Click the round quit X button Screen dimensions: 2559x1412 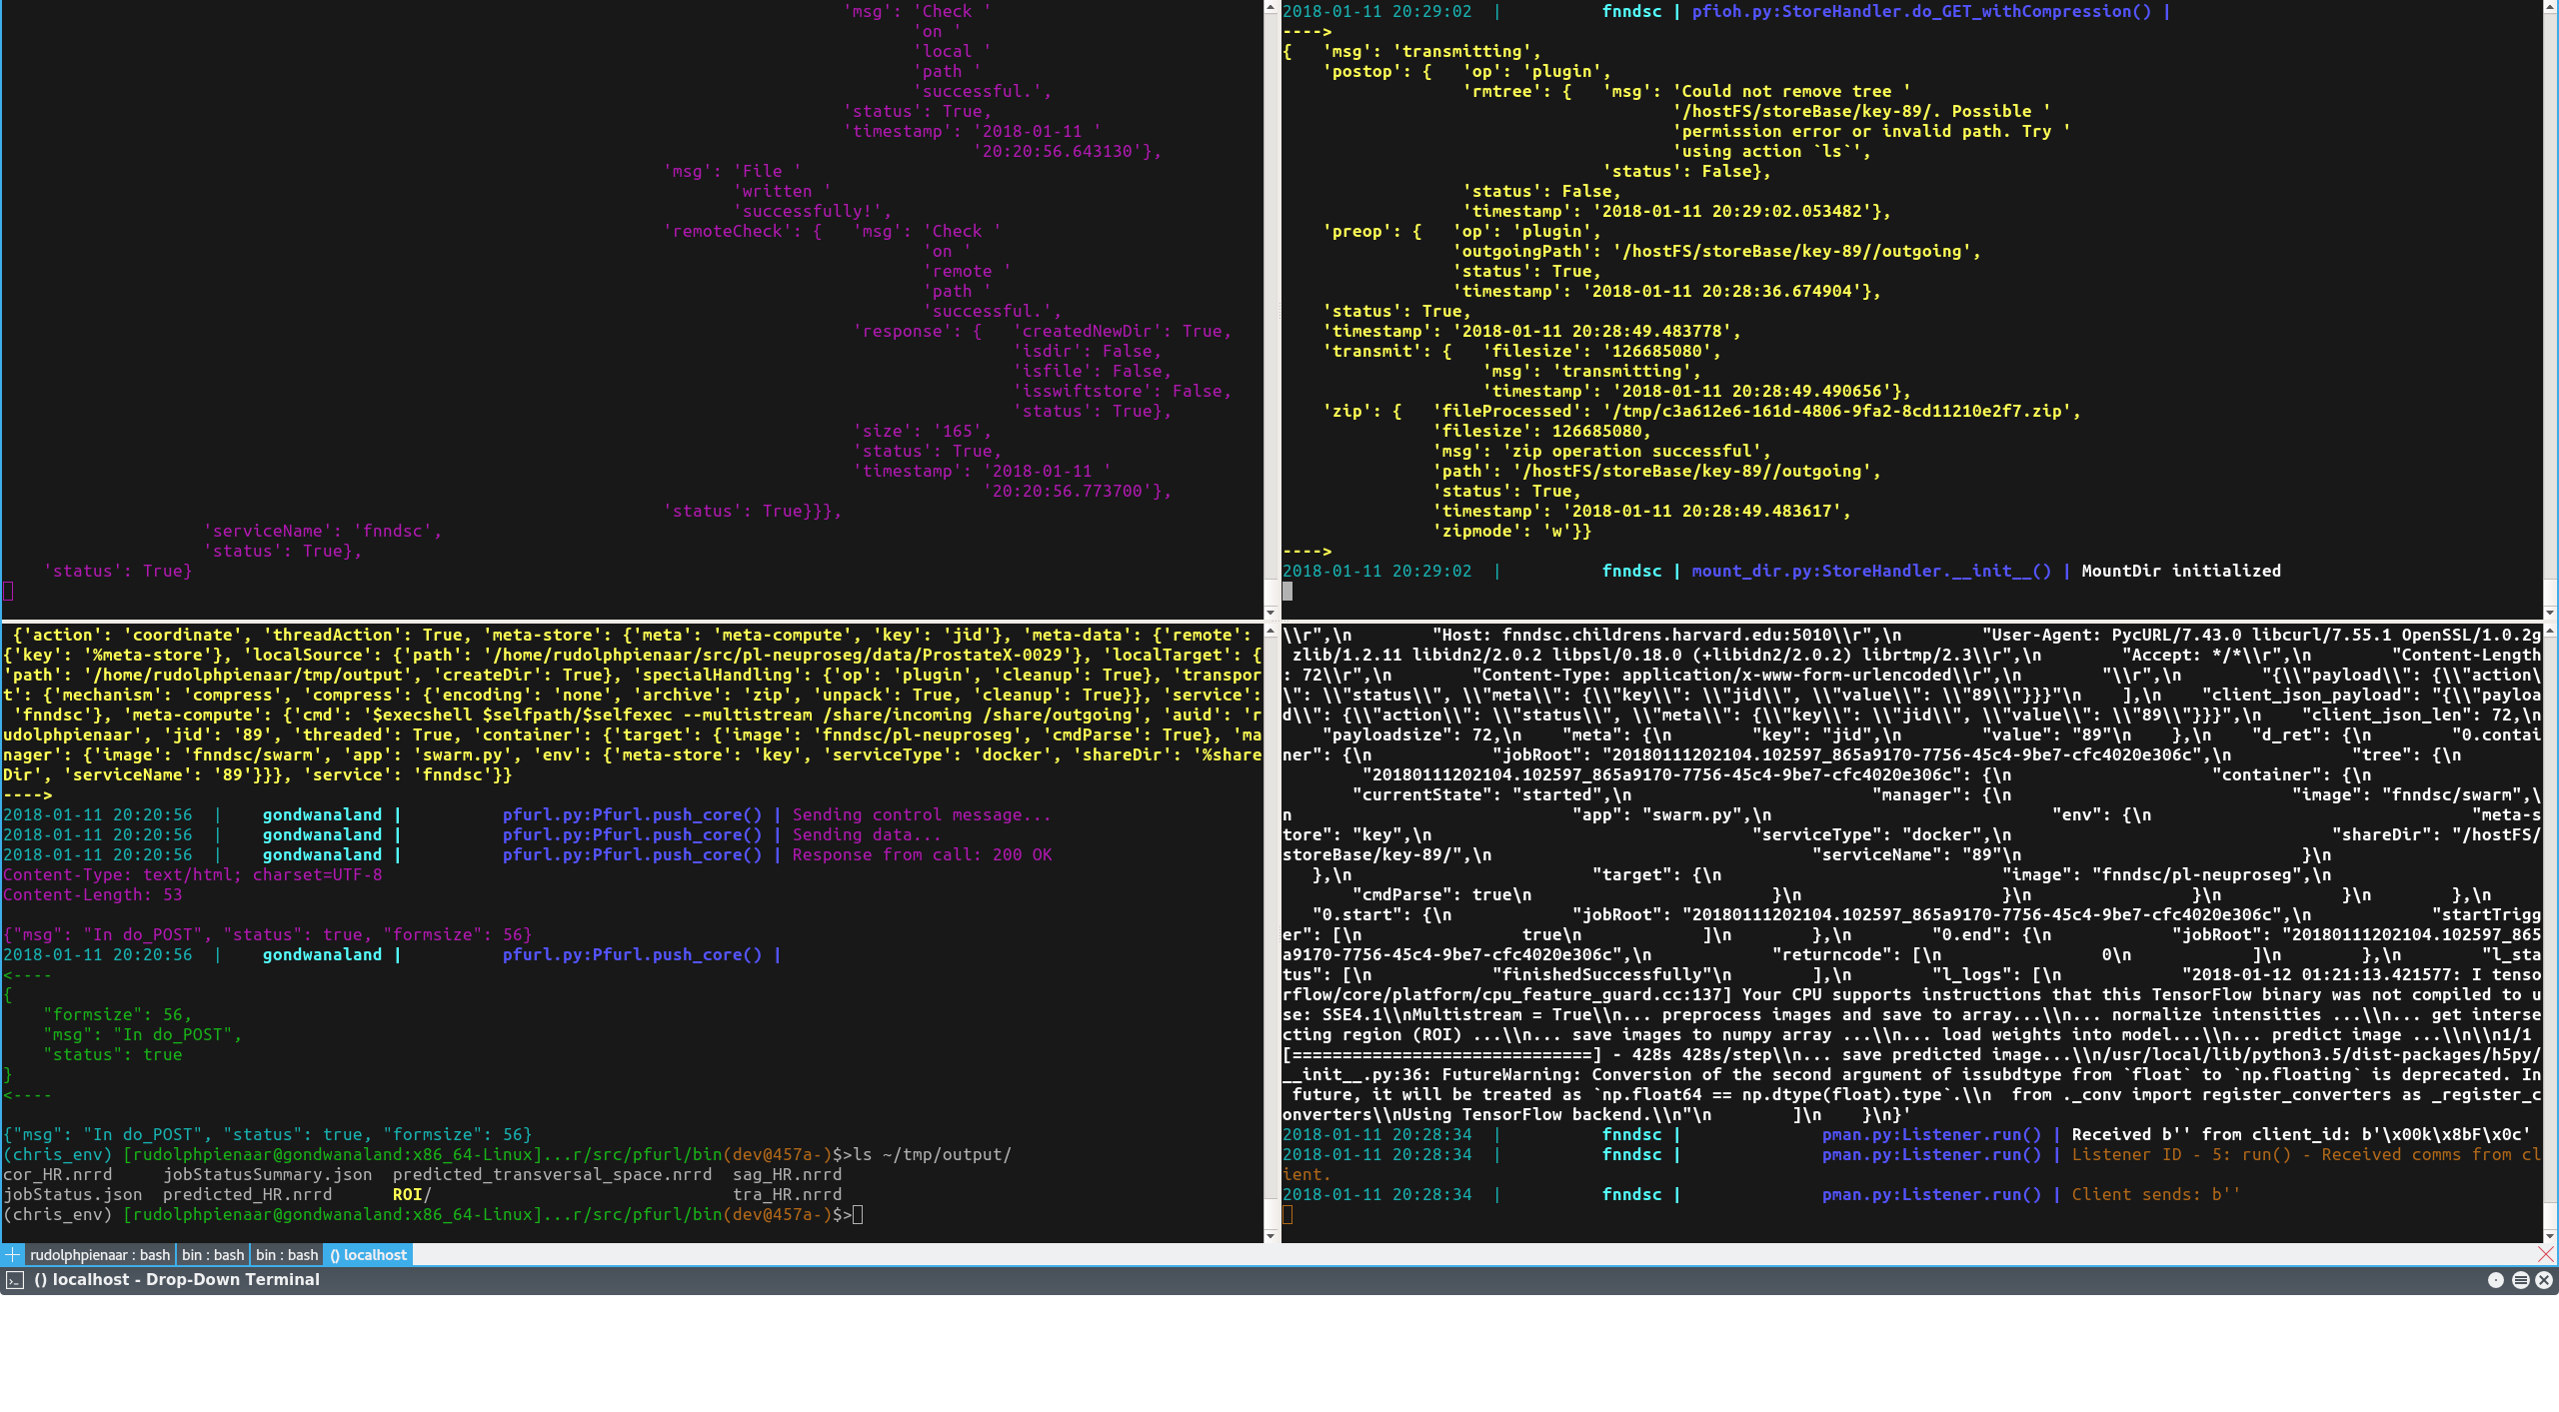2544,1280
